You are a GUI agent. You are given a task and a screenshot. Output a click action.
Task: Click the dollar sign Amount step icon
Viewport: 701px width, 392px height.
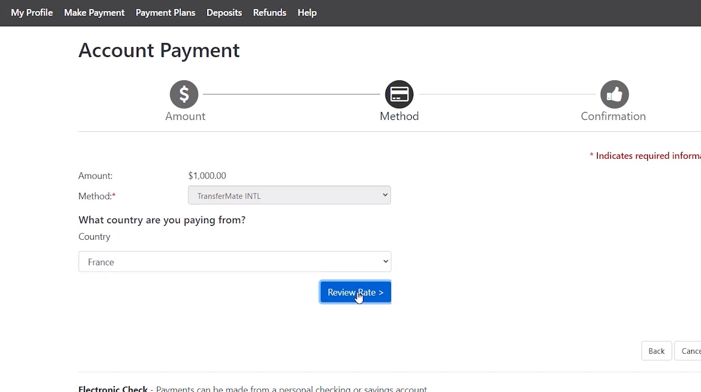point(184,94)
